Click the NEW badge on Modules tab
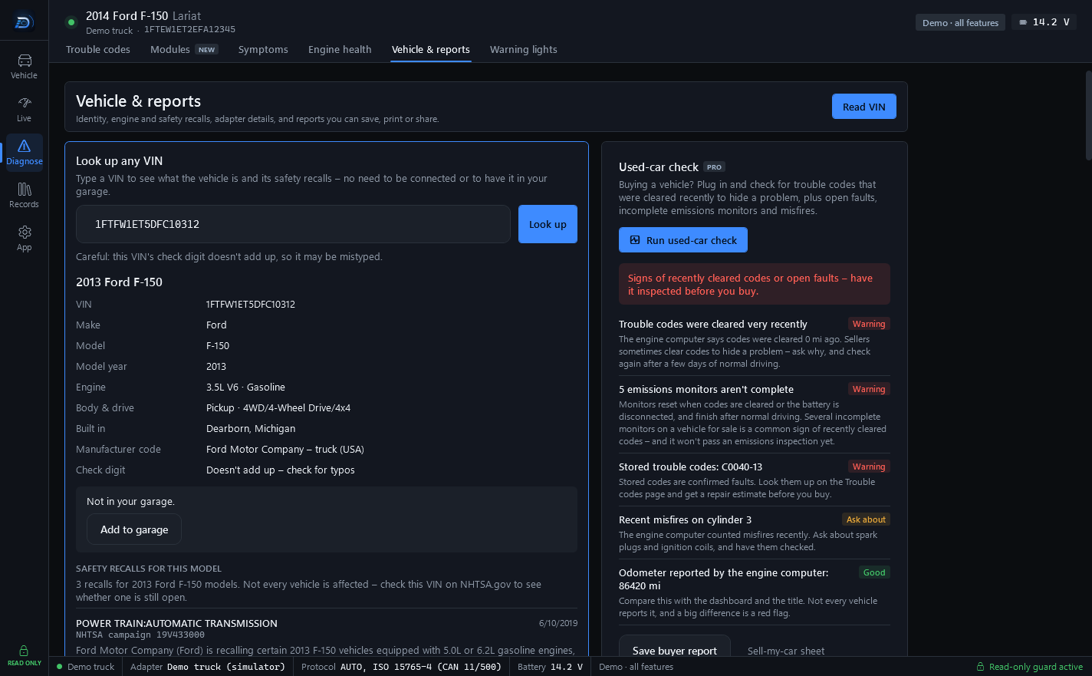This screenshot has height=676, width=1092. click(x=206, y=49)
